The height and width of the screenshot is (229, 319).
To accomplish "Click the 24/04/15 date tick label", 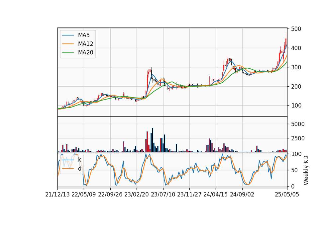I will point(216,194).
